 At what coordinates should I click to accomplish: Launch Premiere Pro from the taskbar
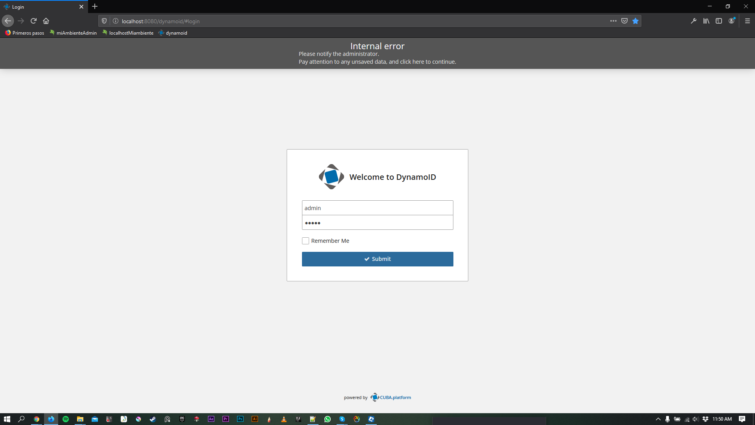pos(226,419)
